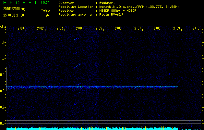
Task: Click the 0.6 frequency axis label
Action: click(x=2, y=123)
